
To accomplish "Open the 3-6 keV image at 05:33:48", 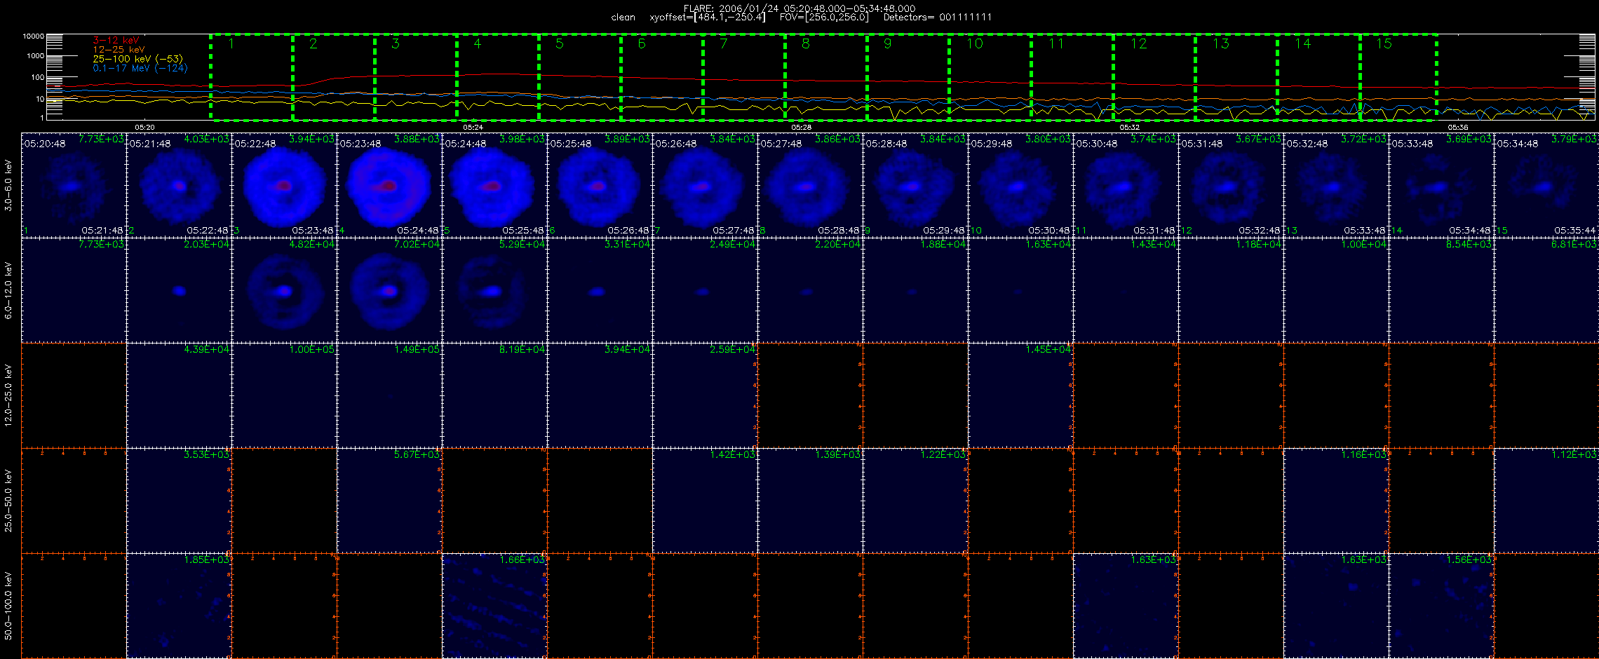I will click(x=1441, y=185).
